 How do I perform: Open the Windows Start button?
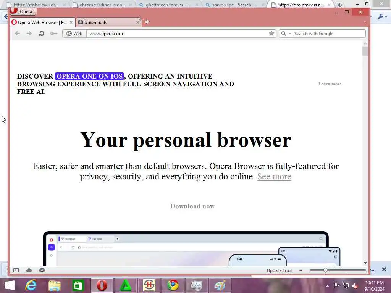coord(10,285)
